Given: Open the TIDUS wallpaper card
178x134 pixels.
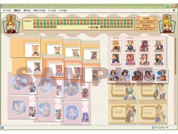Looking at the screenshot, I should [x=153, y=113].
